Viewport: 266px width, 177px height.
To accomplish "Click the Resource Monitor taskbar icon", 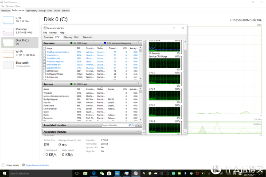I will [x=136, y=173].
